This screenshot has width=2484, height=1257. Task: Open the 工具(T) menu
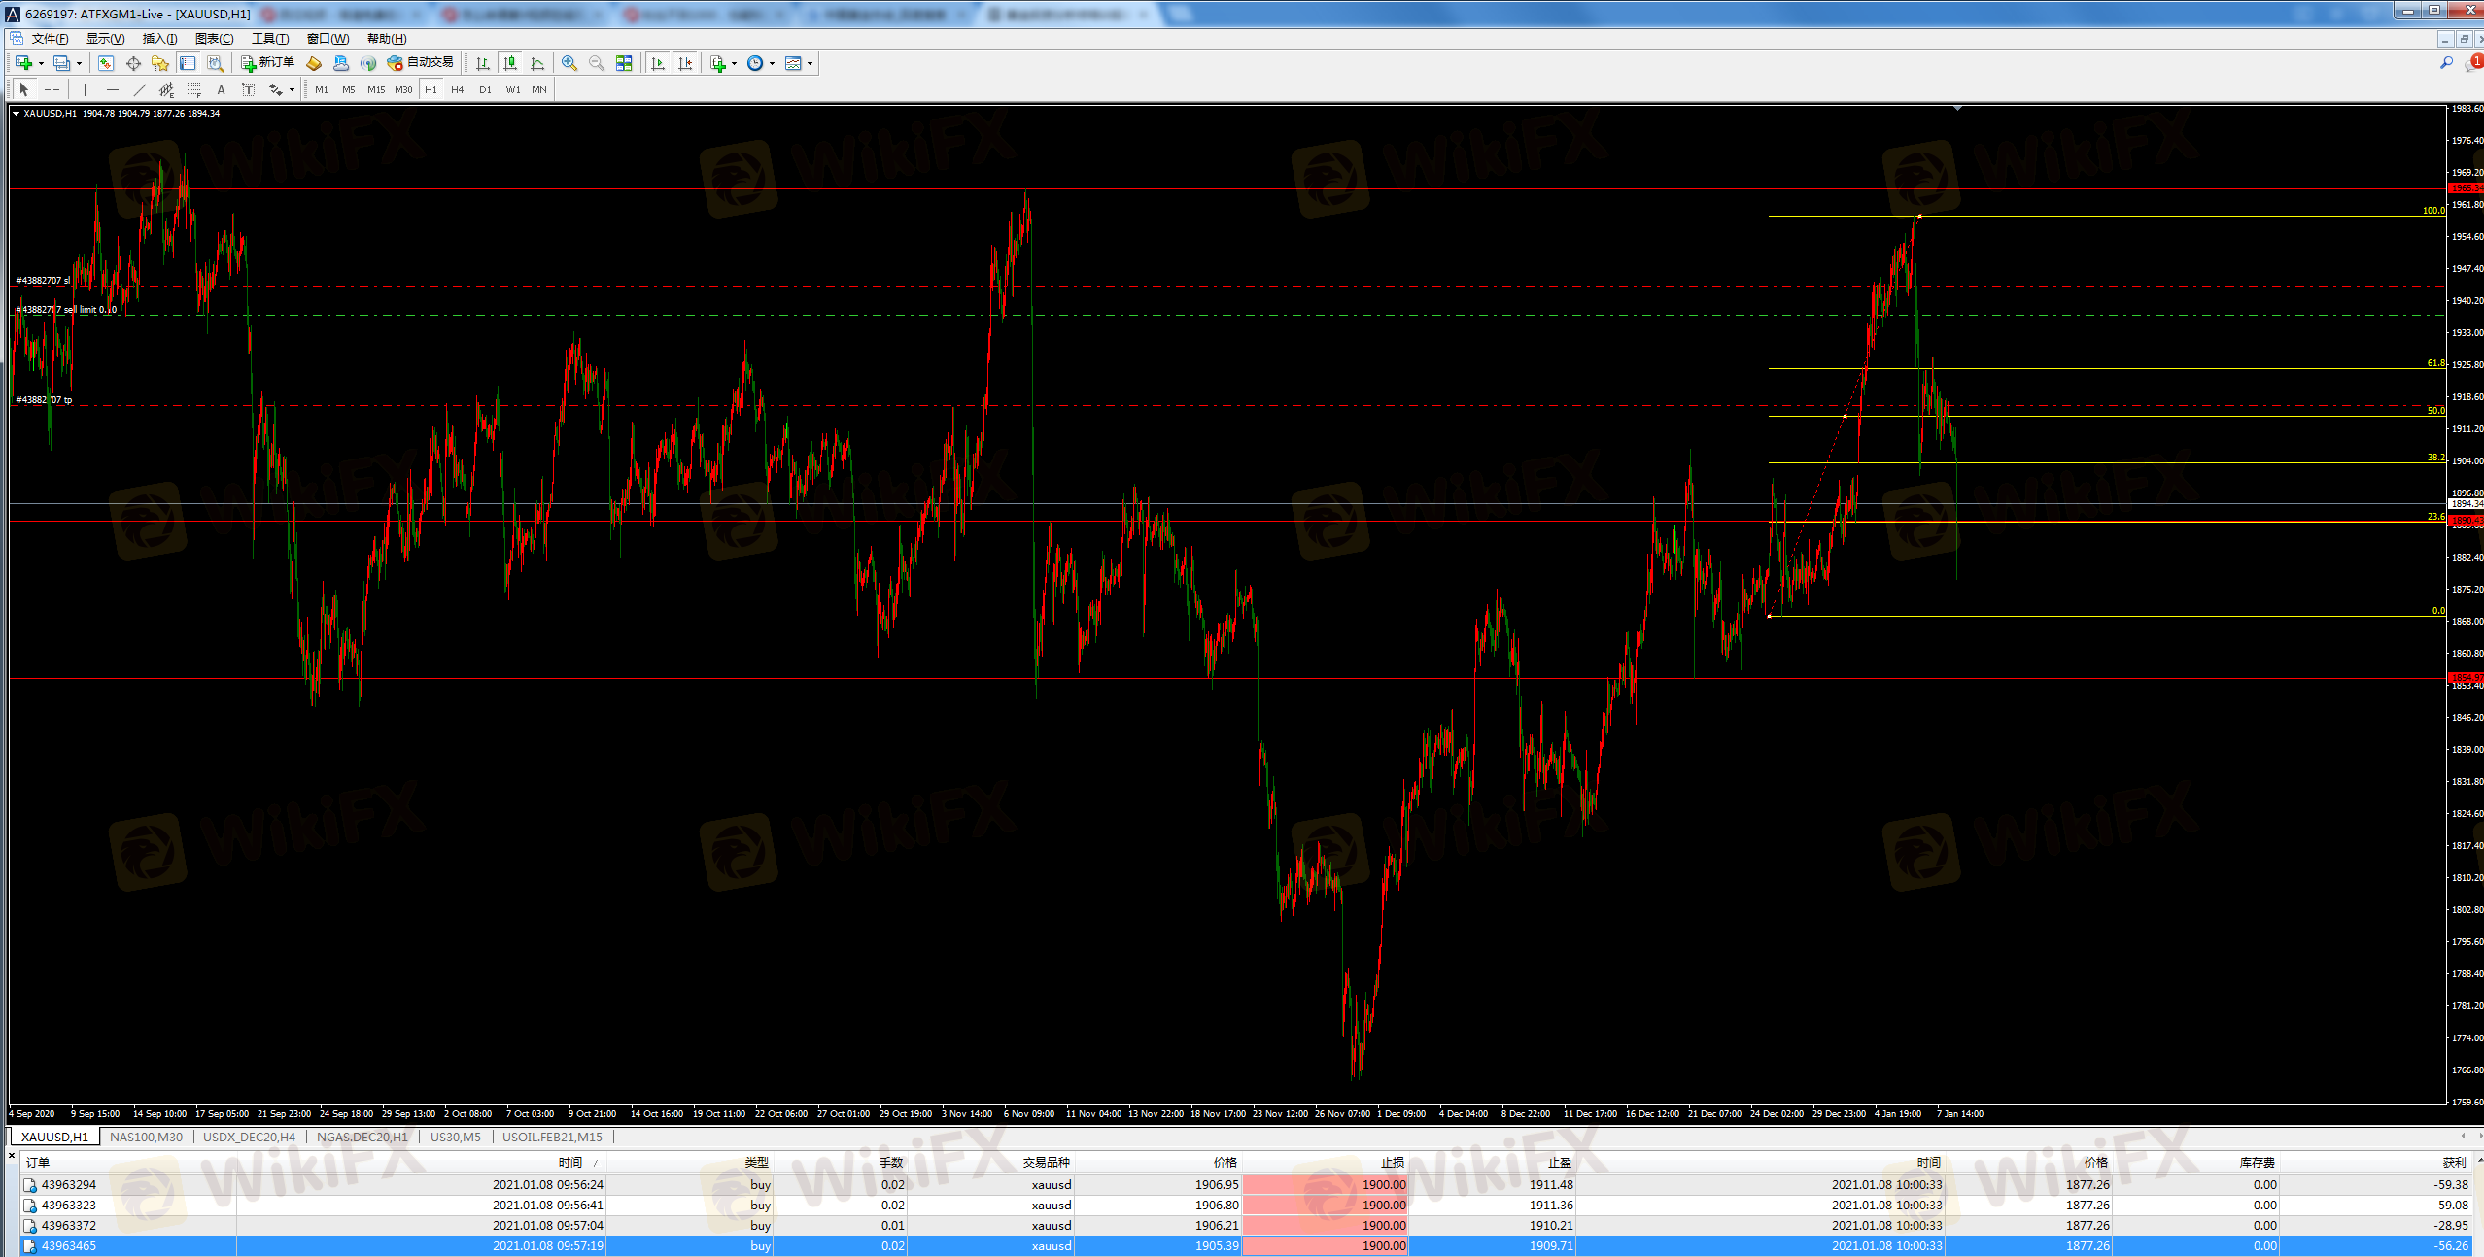(x=270, y=39)
